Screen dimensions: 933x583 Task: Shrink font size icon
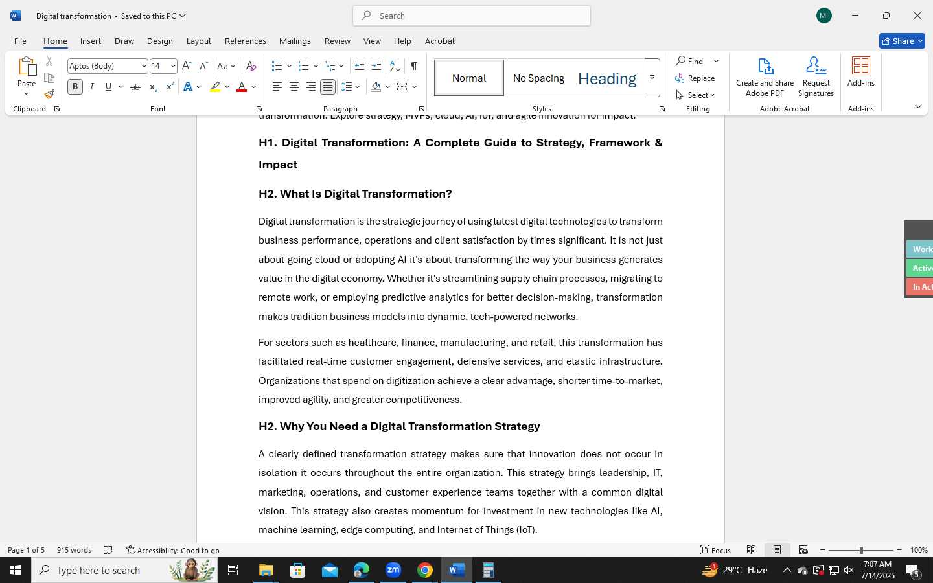tap(203, 66)
